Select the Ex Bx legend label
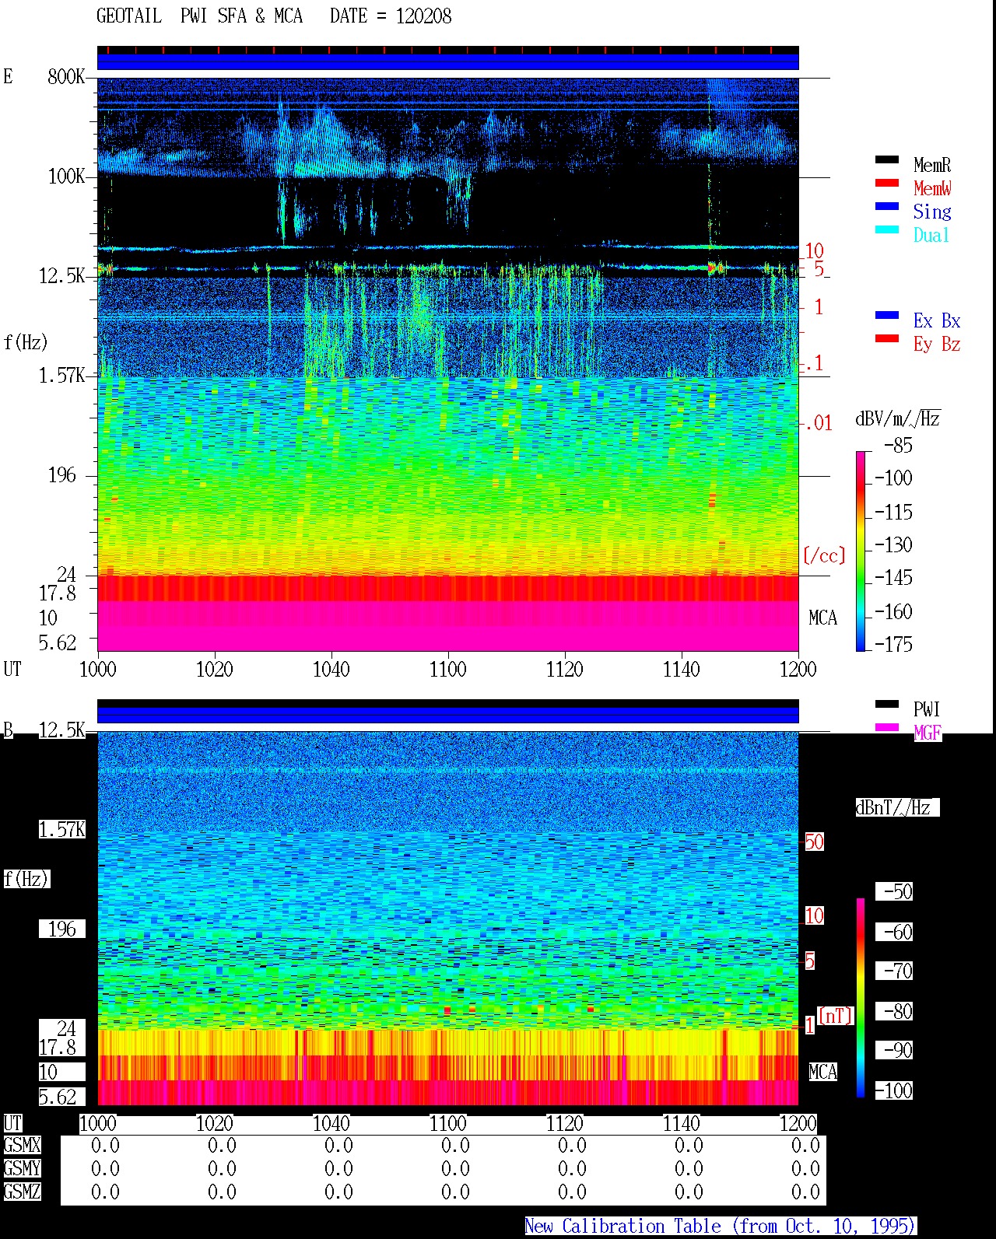The image size is (996, 1239). click(937, 320)
